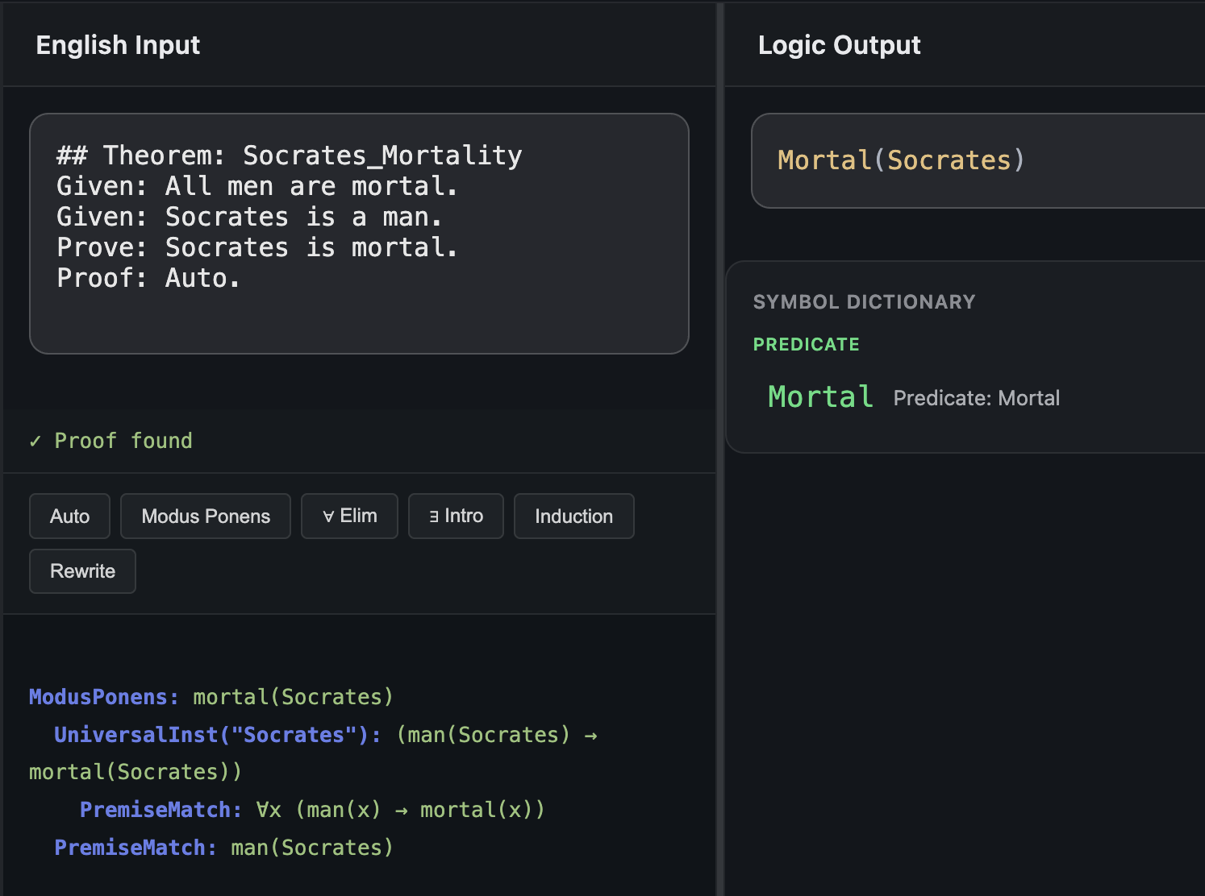The height and width of the screenshot is (896, 1205).
Task: Click the man(Socrates) premise line
Action: pos(223,847)
